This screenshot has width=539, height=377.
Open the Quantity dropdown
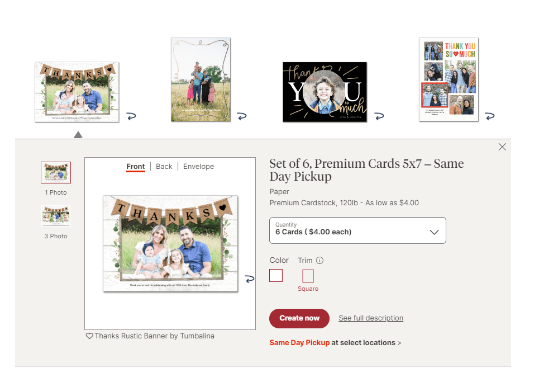[357, 230]
